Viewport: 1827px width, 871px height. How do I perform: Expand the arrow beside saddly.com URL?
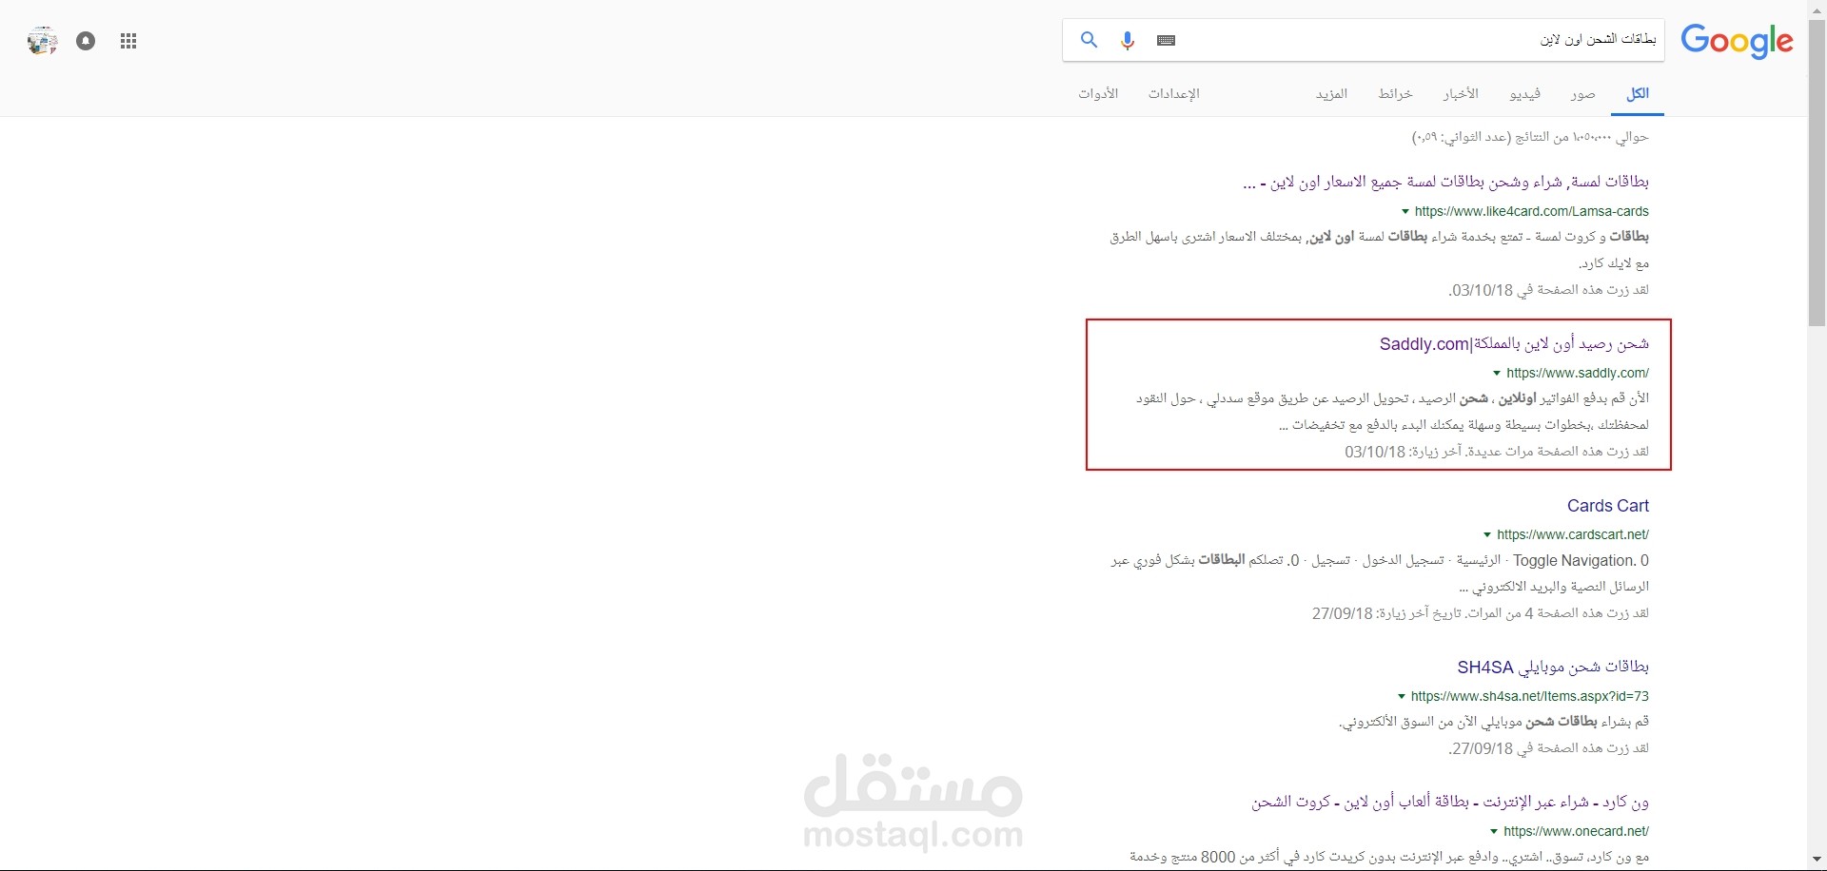(x=1497, y=374)
